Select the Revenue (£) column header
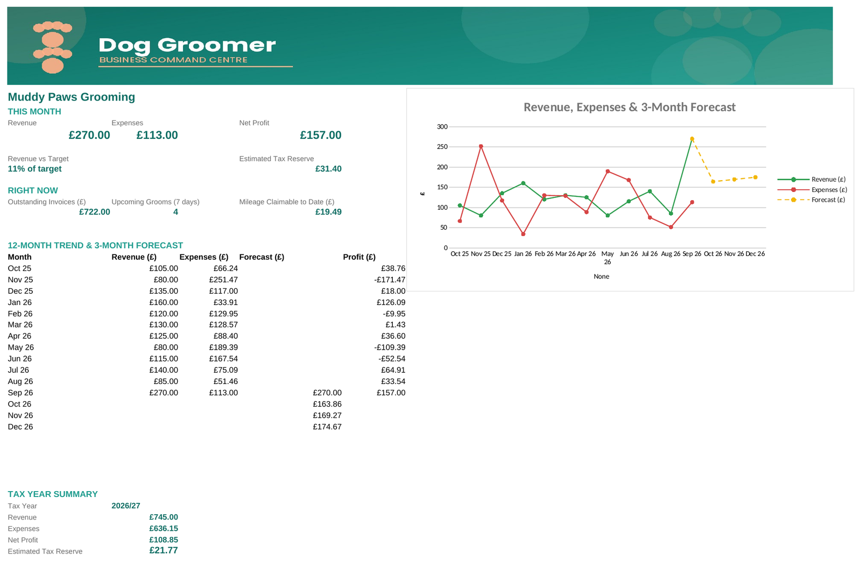 [134, 257]
